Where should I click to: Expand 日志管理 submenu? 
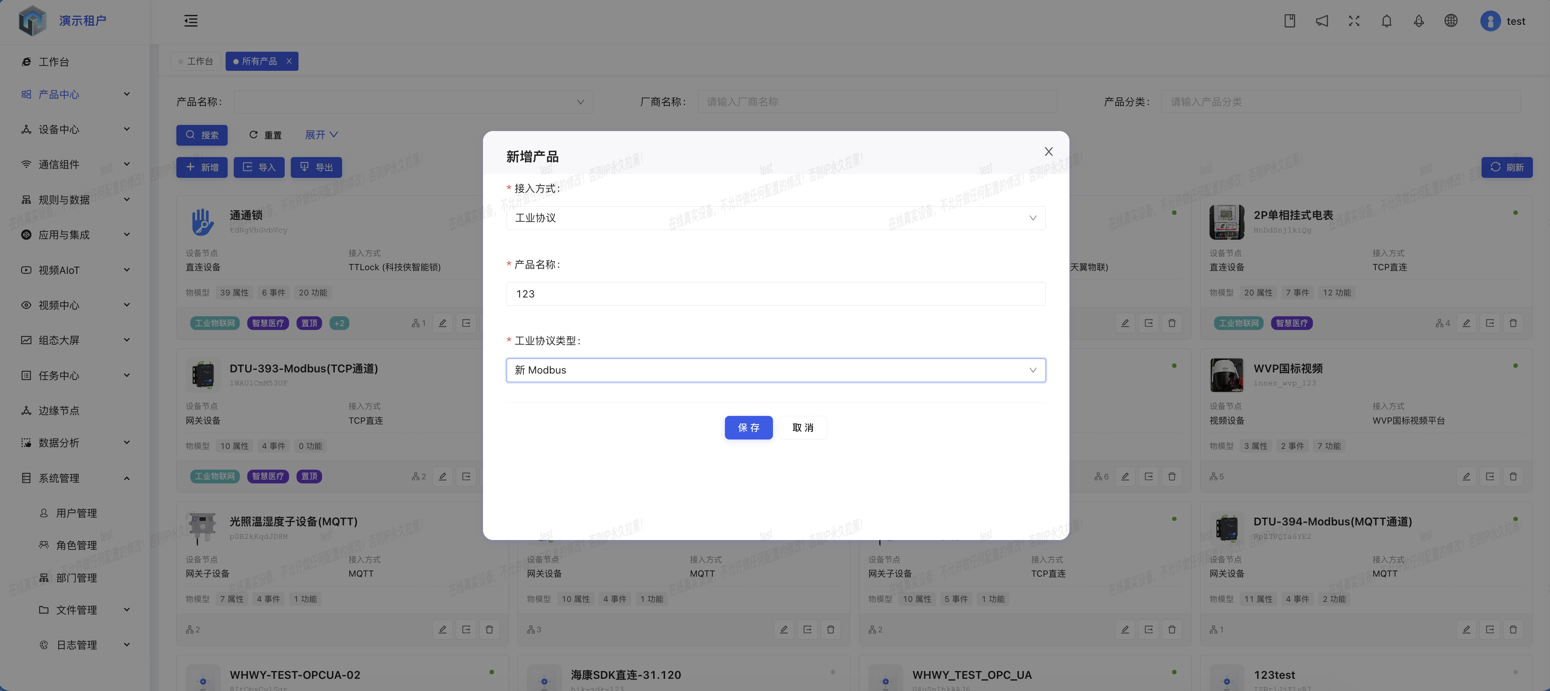tap(84, 645)
